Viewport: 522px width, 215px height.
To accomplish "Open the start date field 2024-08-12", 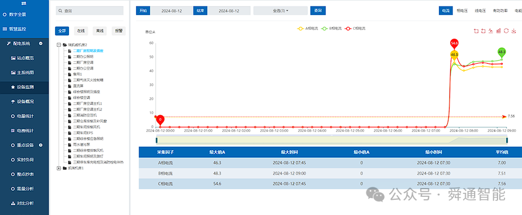I will (x=172, y=11).
